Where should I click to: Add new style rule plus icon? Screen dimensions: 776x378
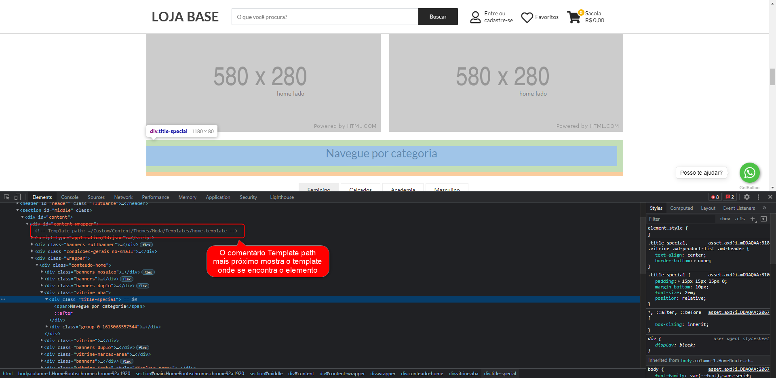coord(753,219)
